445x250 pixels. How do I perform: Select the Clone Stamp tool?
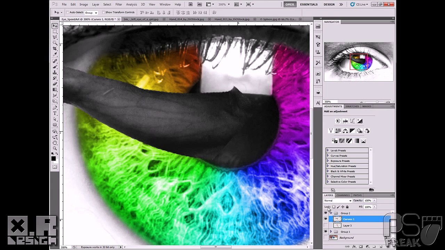[55, 73]
